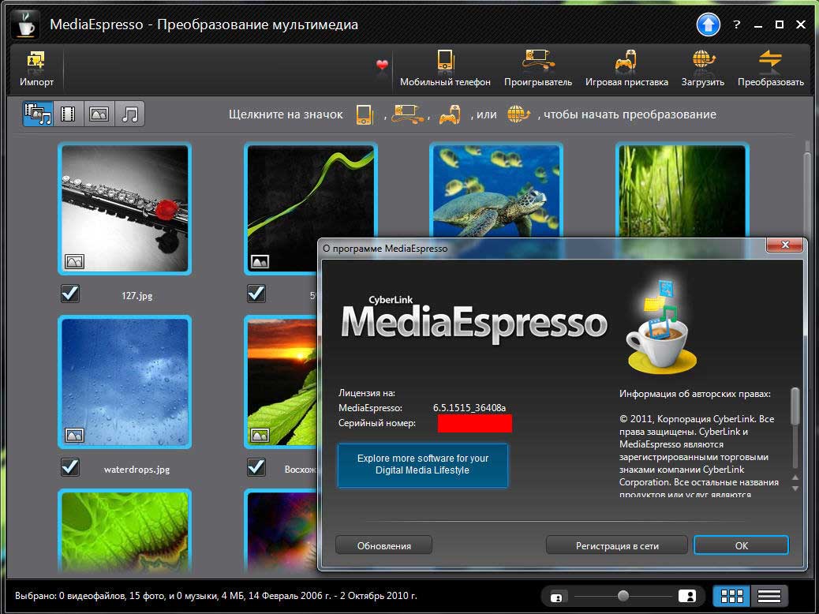The width and height of the screenshot is (819, 614).
Task: Click the Серийный номер label
Action: coord(377,423)
